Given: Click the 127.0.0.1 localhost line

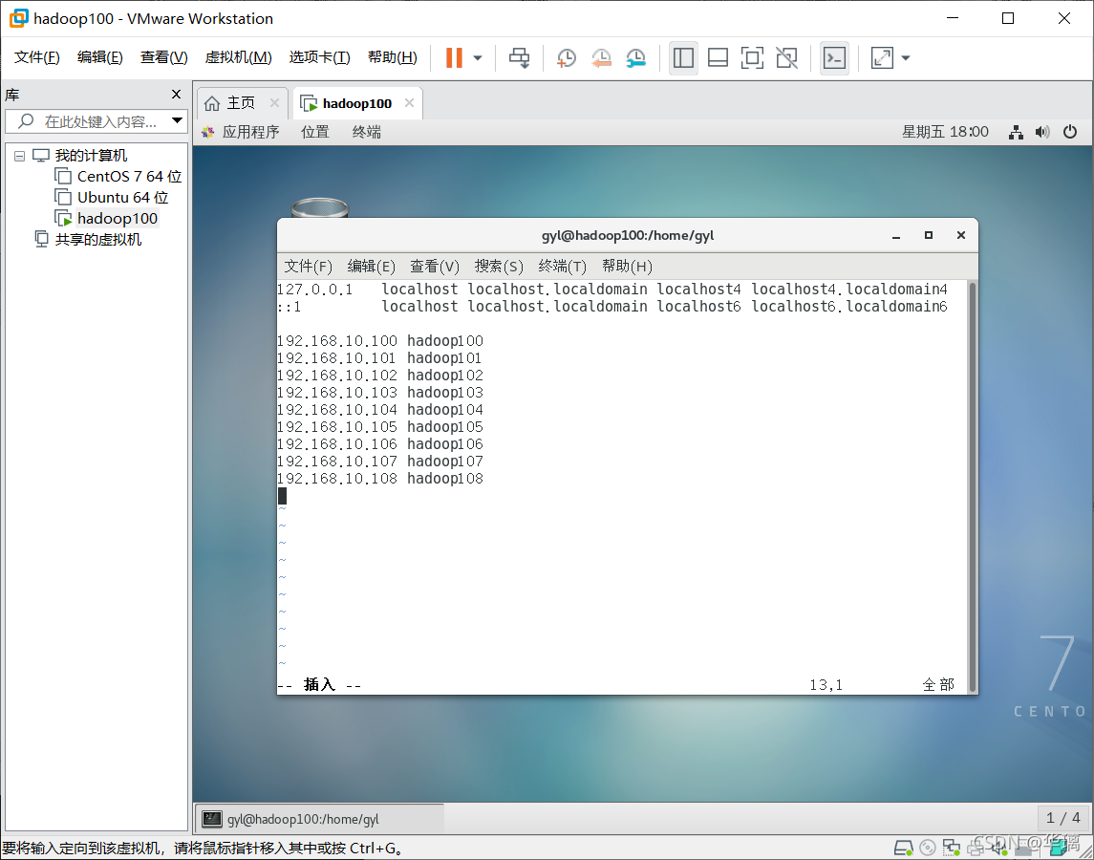Looking at the screenshot, I should coord(612,289).
